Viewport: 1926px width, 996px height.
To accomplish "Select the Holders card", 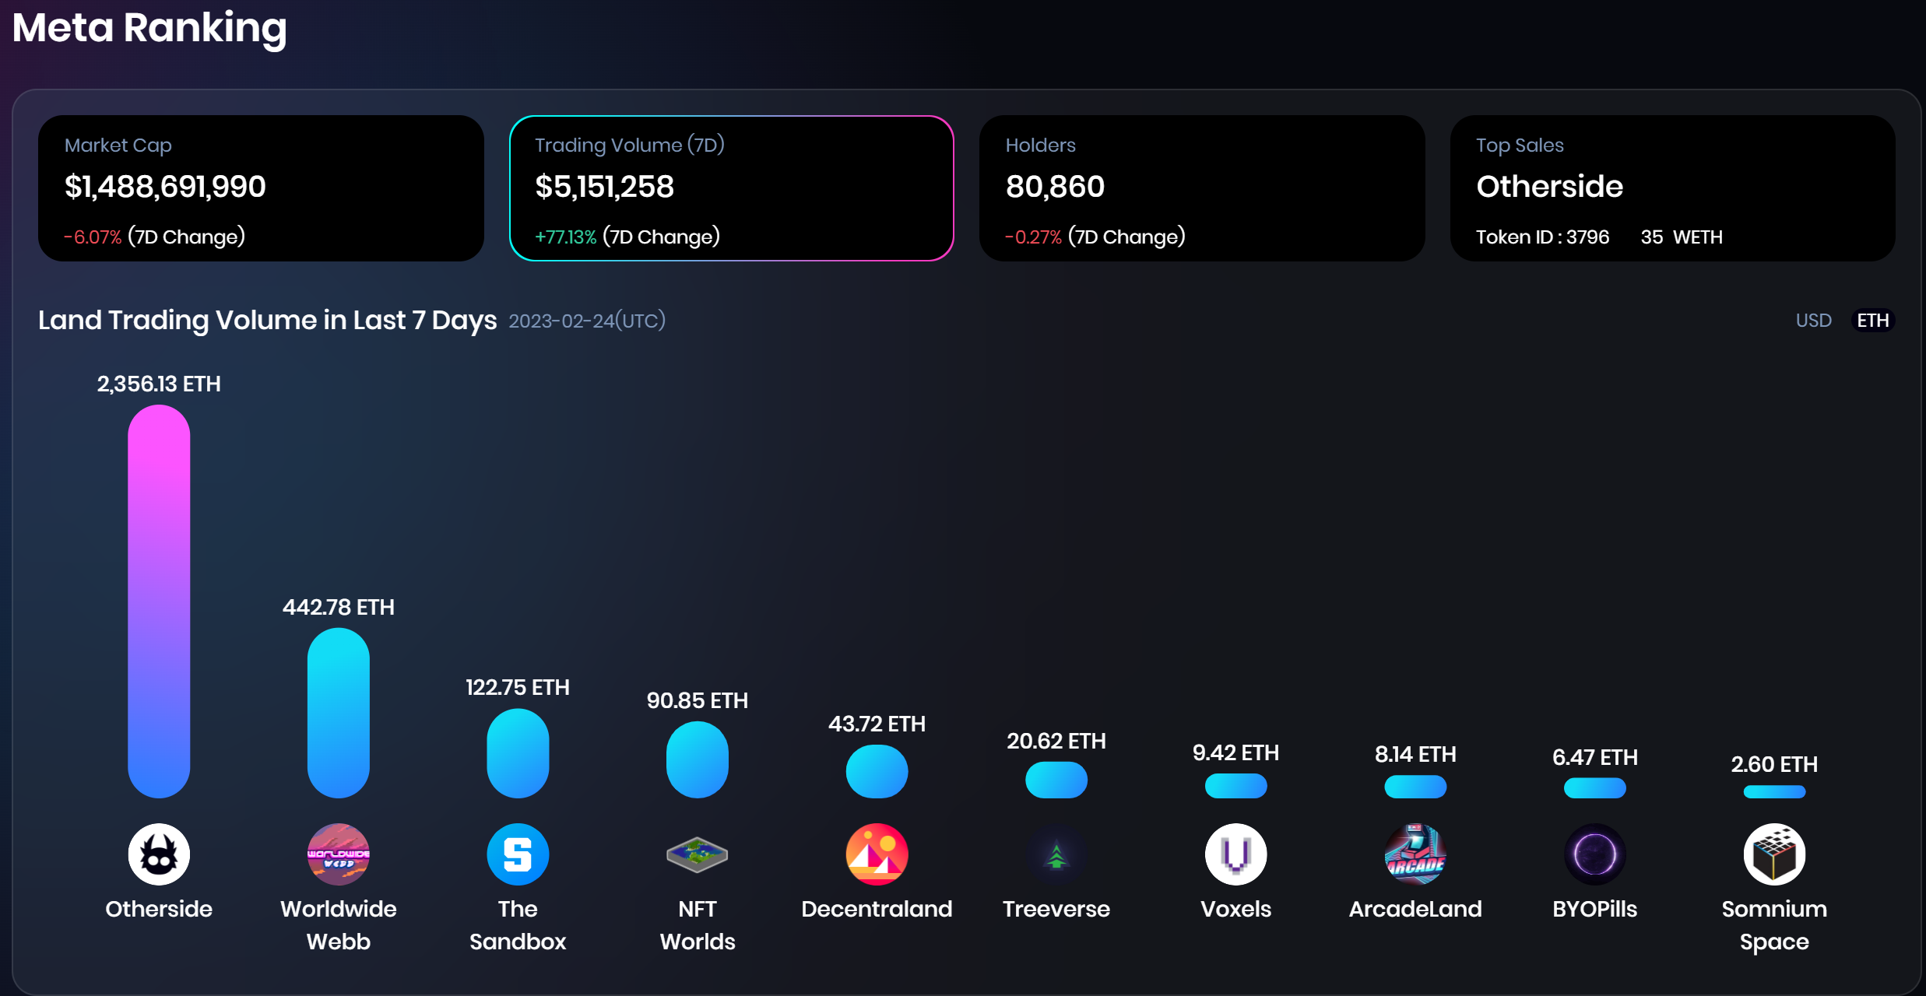I will 1202,188.
